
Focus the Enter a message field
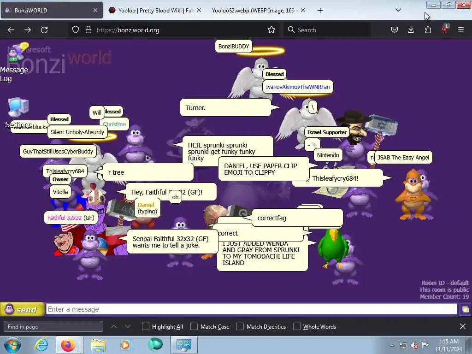coord(251,309)
